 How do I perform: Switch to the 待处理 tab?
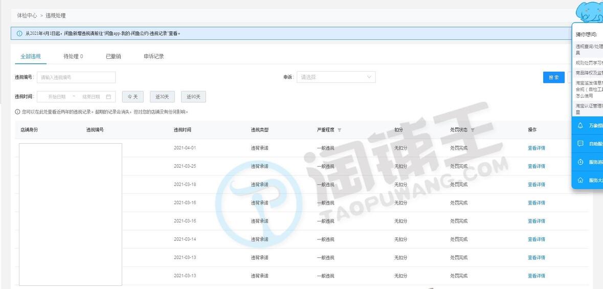click(73, 56)
